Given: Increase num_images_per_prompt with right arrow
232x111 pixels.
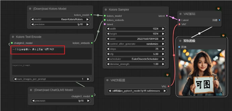Looking at the screenshot, I should 88,79.
